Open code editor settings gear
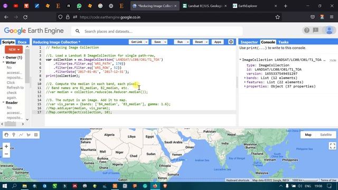 click(231, 42)
